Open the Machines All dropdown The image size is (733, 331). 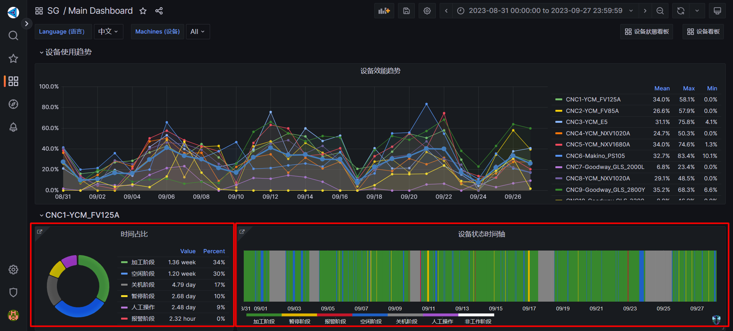(x=197, y=32)
